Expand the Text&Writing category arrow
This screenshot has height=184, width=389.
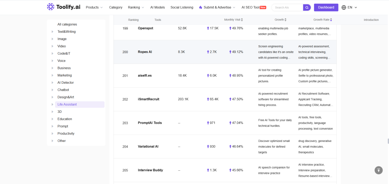pos(52,32)
